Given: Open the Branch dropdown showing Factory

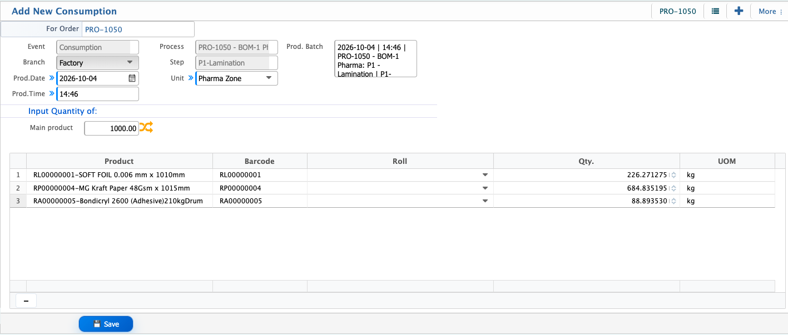Looking at the screenshot, I should click(x=97, y=63).
